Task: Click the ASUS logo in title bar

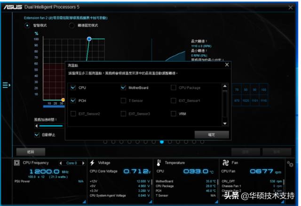Action: [13, 7]
